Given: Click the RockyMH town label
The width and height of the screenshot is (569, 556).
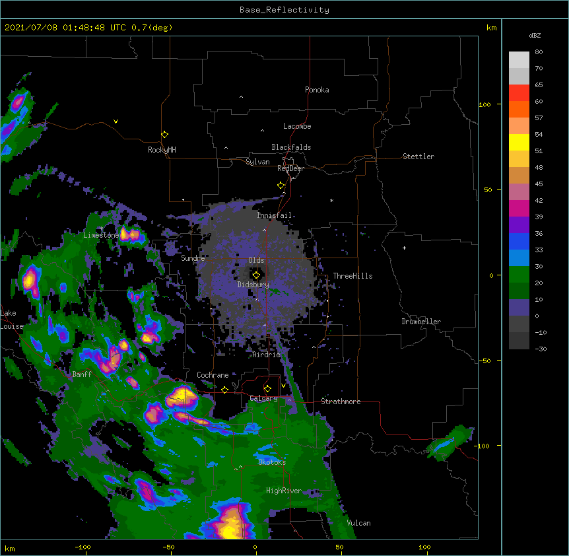Looking at the screenshot, I should click(162, 149).
